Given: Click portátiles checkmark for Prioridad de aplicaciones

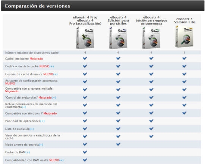Looking at the screenshot, I should pos(118,121).
